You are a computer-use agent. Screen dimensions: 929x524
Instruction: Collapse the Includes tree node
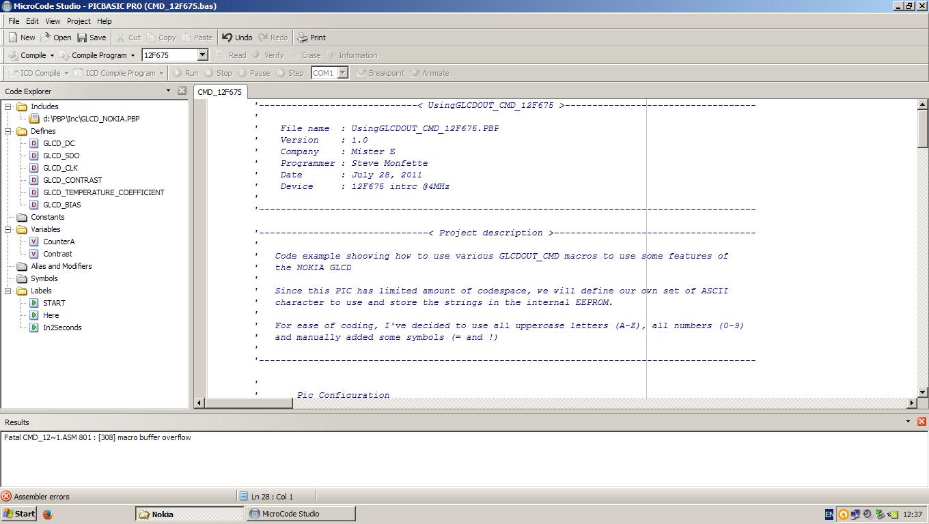click(8, 106)
